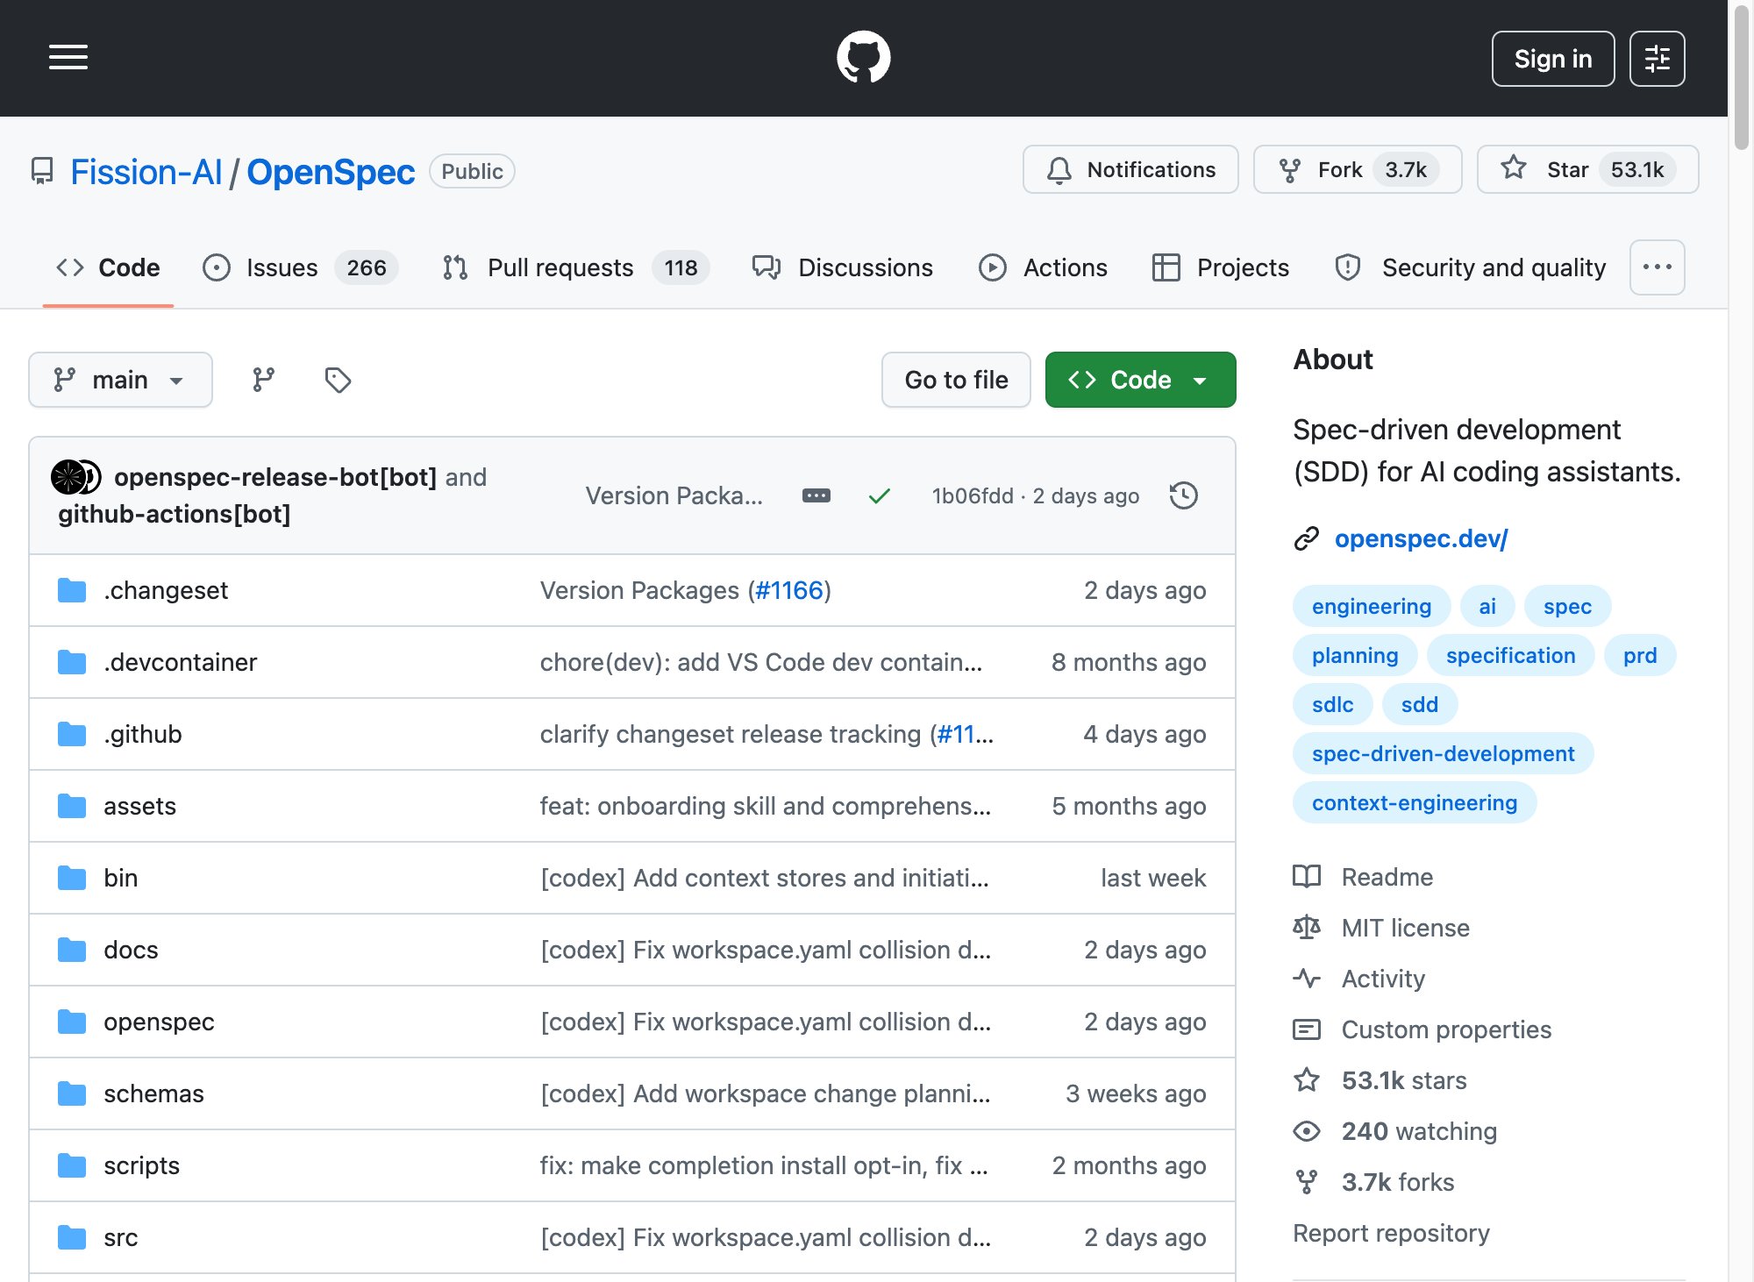Image resolution: width=1754 pixels, height=1282 pixels.
Task: Open commit 1b06fdd link
Action: 973,495
